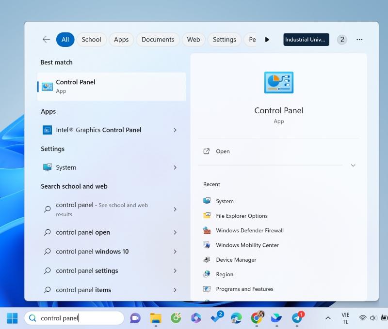Open the green Cốc Cốc browser icon
This screenshot has height=329, width=388.
tap(176, 318)
